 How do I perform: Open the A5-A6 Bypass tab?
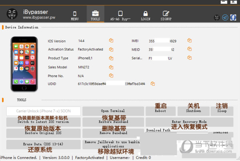pos(120,16)
